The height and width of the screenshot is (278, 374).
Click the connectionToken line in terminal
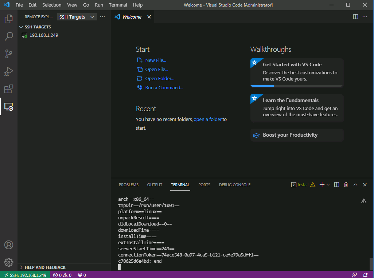[188, 255]
